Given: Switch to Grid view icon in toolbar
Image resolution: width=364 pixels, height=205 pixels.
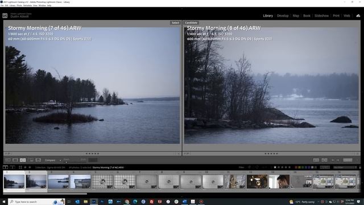Looking at the screenshot, I should click(7, 160).
